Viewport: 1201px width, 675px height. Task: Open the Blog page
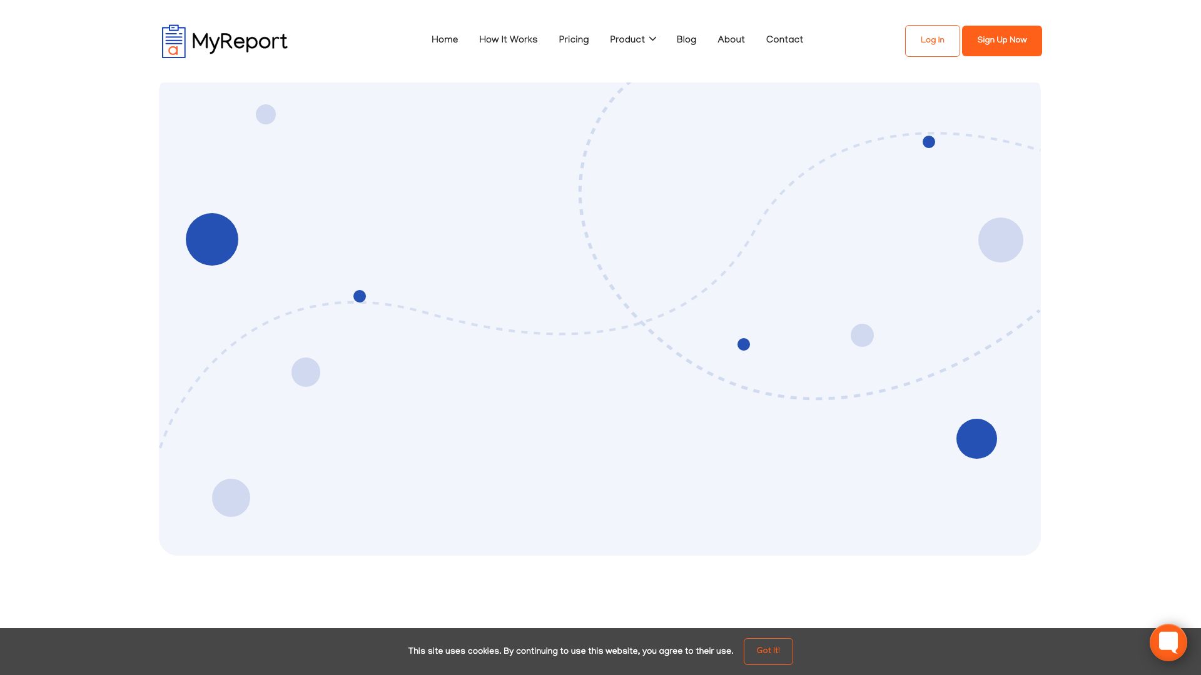[686, 40]
